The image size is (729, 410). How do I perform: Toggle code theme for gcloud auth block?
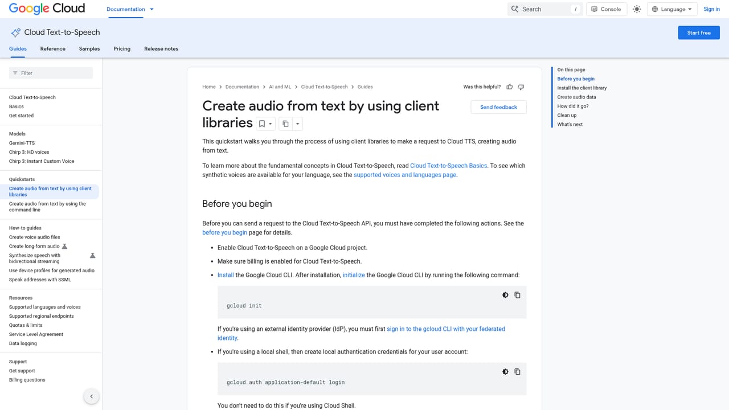[x=505, y=372]
